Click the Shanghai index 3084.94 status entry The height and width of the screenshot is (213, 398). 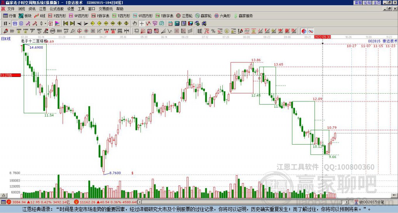click(x=38, y=202)
